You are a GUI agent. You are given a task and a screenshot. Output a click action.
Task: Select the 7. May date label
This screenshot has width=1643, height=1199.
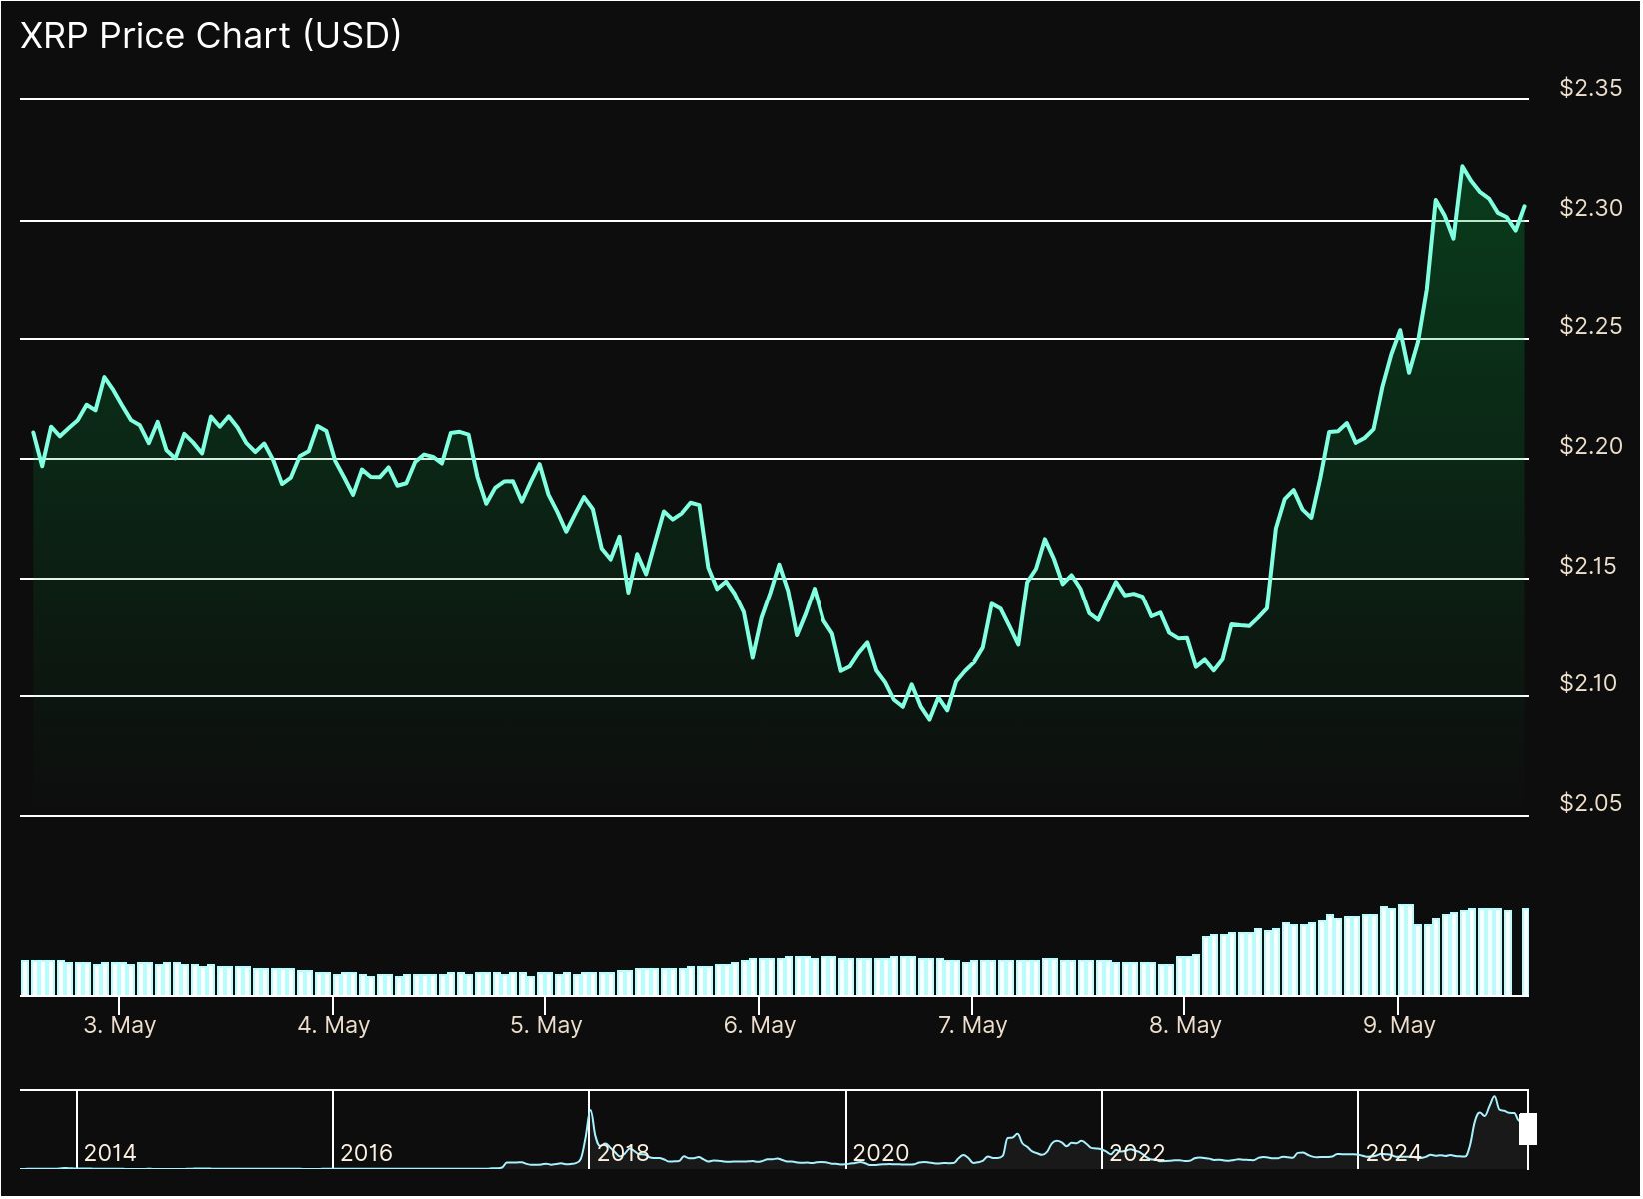[973, 1025]
